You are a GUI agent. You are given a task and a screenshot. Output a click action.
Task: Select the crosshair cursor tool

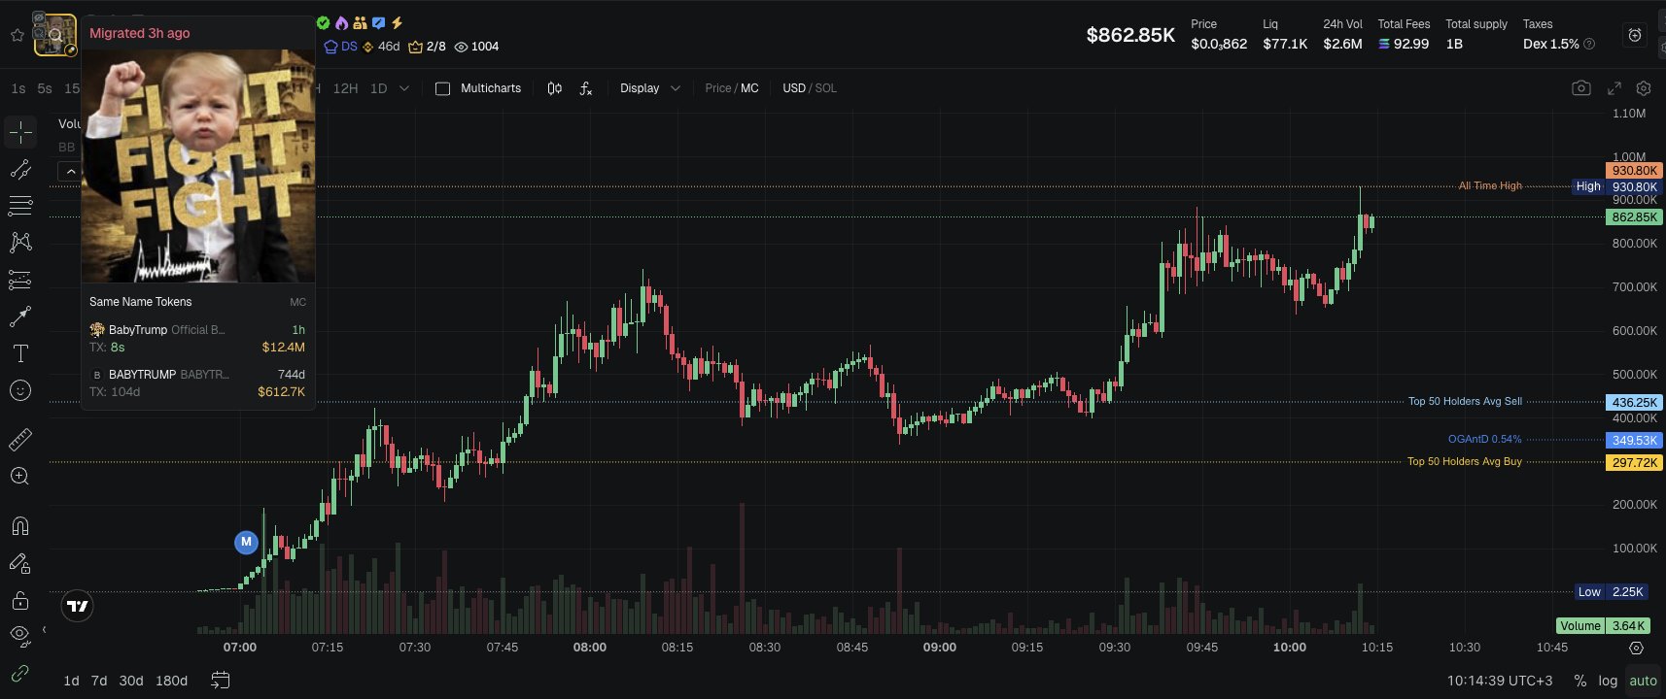20,132
